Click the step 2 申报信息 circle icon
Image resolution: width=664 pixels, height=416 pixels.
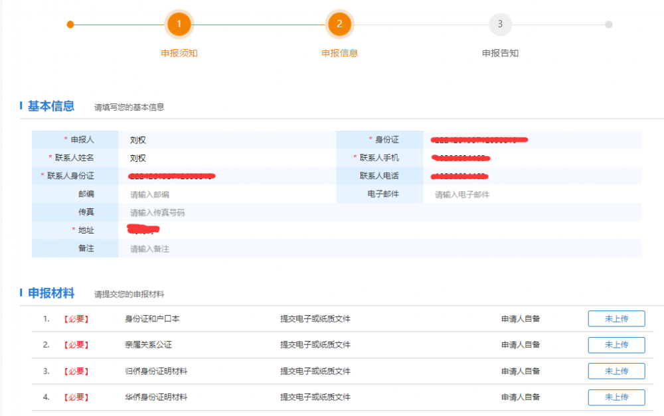pyautogui.click(x=339, y=25)
